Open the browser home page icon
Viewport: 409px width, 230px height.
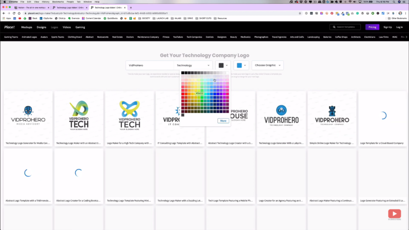(x=19, y=13)
